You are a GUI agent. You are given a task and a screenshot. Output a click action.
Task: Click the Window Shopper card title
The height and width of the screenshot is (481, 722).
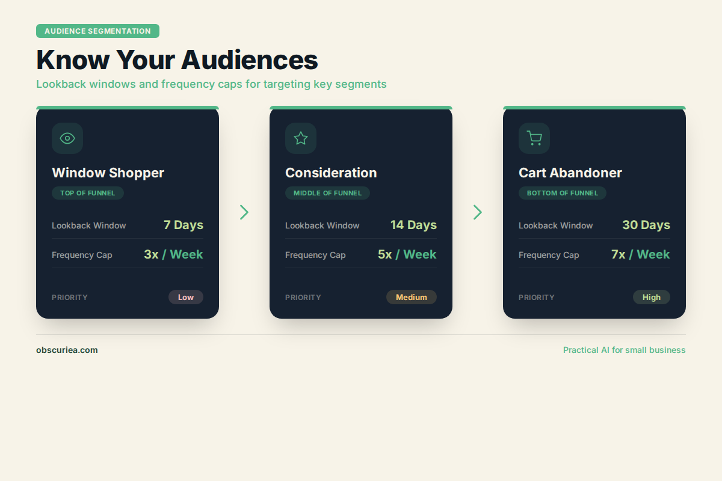click(108, 173)
